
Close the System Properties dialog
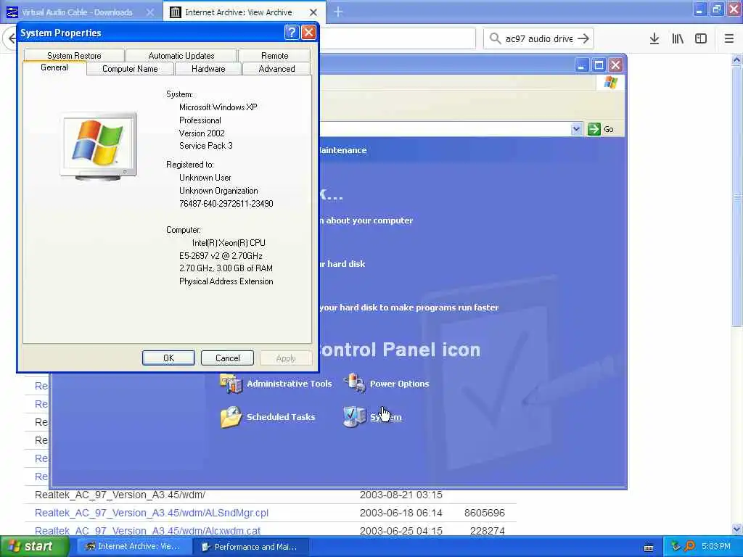(308, 32)
